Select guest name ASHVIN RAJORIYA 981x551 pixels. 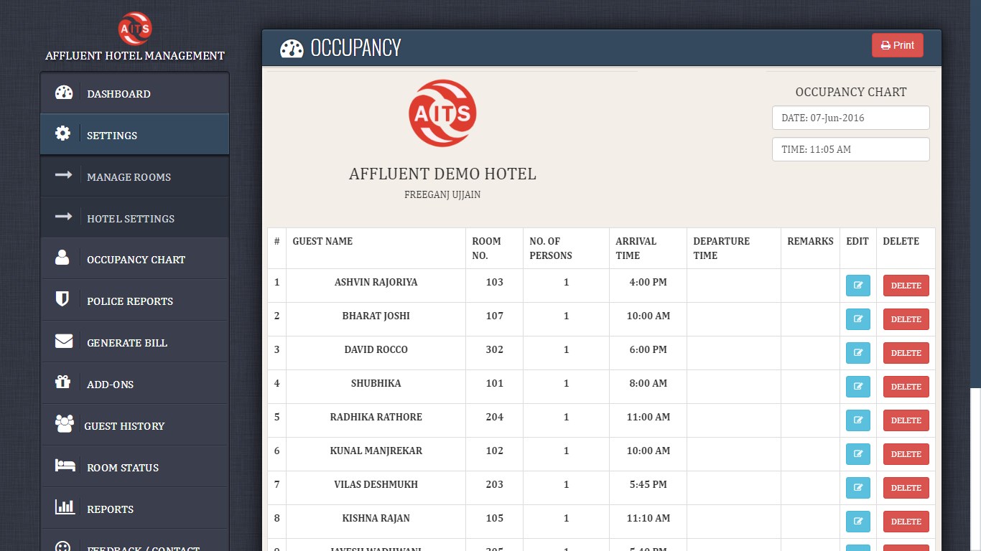coord(376,282)
